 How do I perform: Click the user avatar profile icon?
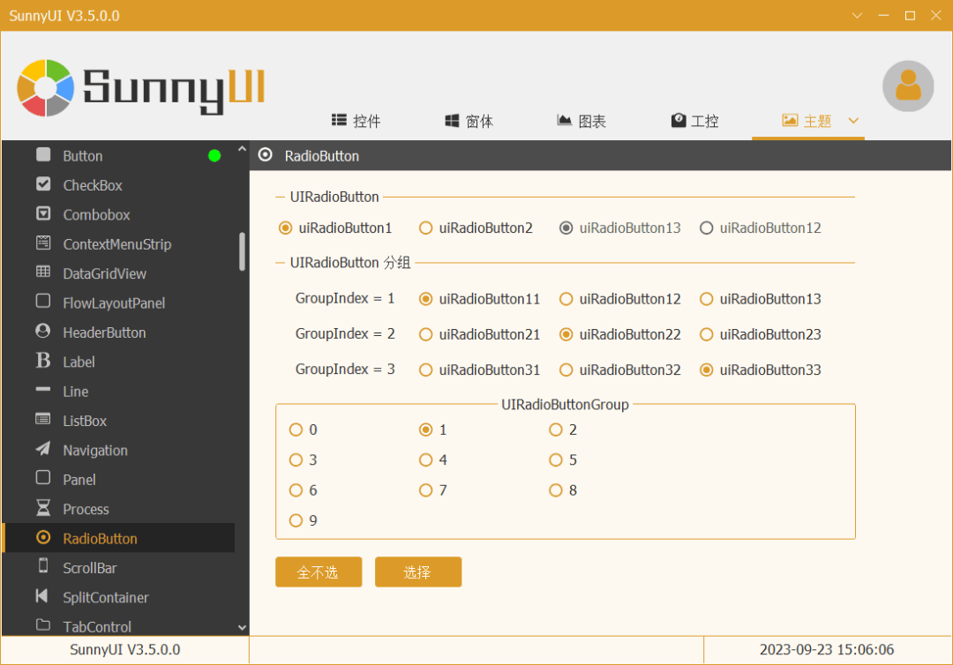tap(908, 86)
